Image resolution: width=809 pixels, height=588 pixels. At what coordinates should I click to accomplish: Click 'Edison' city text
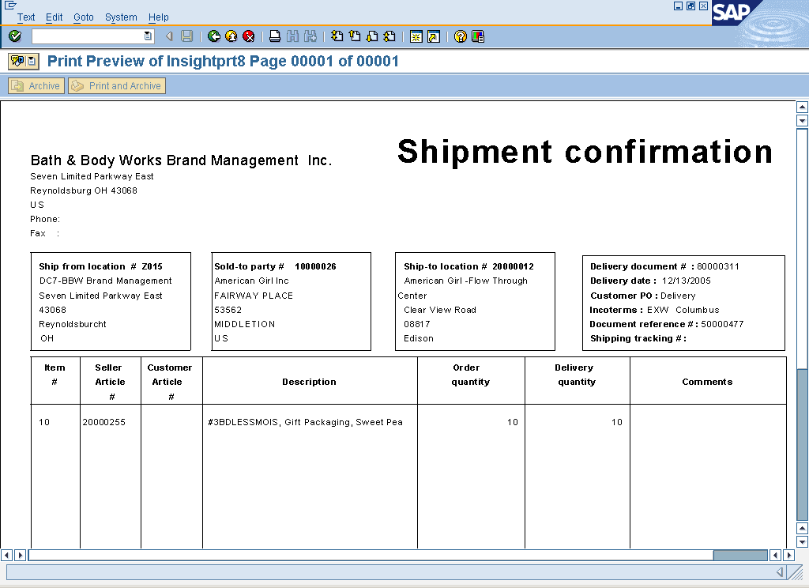point(419,339)
